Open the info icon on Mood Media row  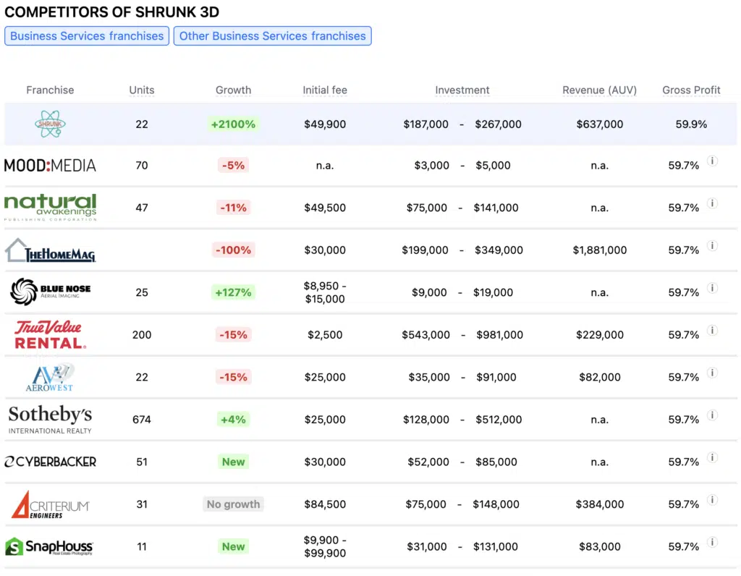pos(712,161)
